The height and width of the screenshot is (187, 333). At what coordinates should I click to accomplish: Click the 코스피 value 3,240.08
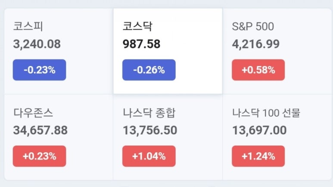pyautogui.click(x=37, y=44)
